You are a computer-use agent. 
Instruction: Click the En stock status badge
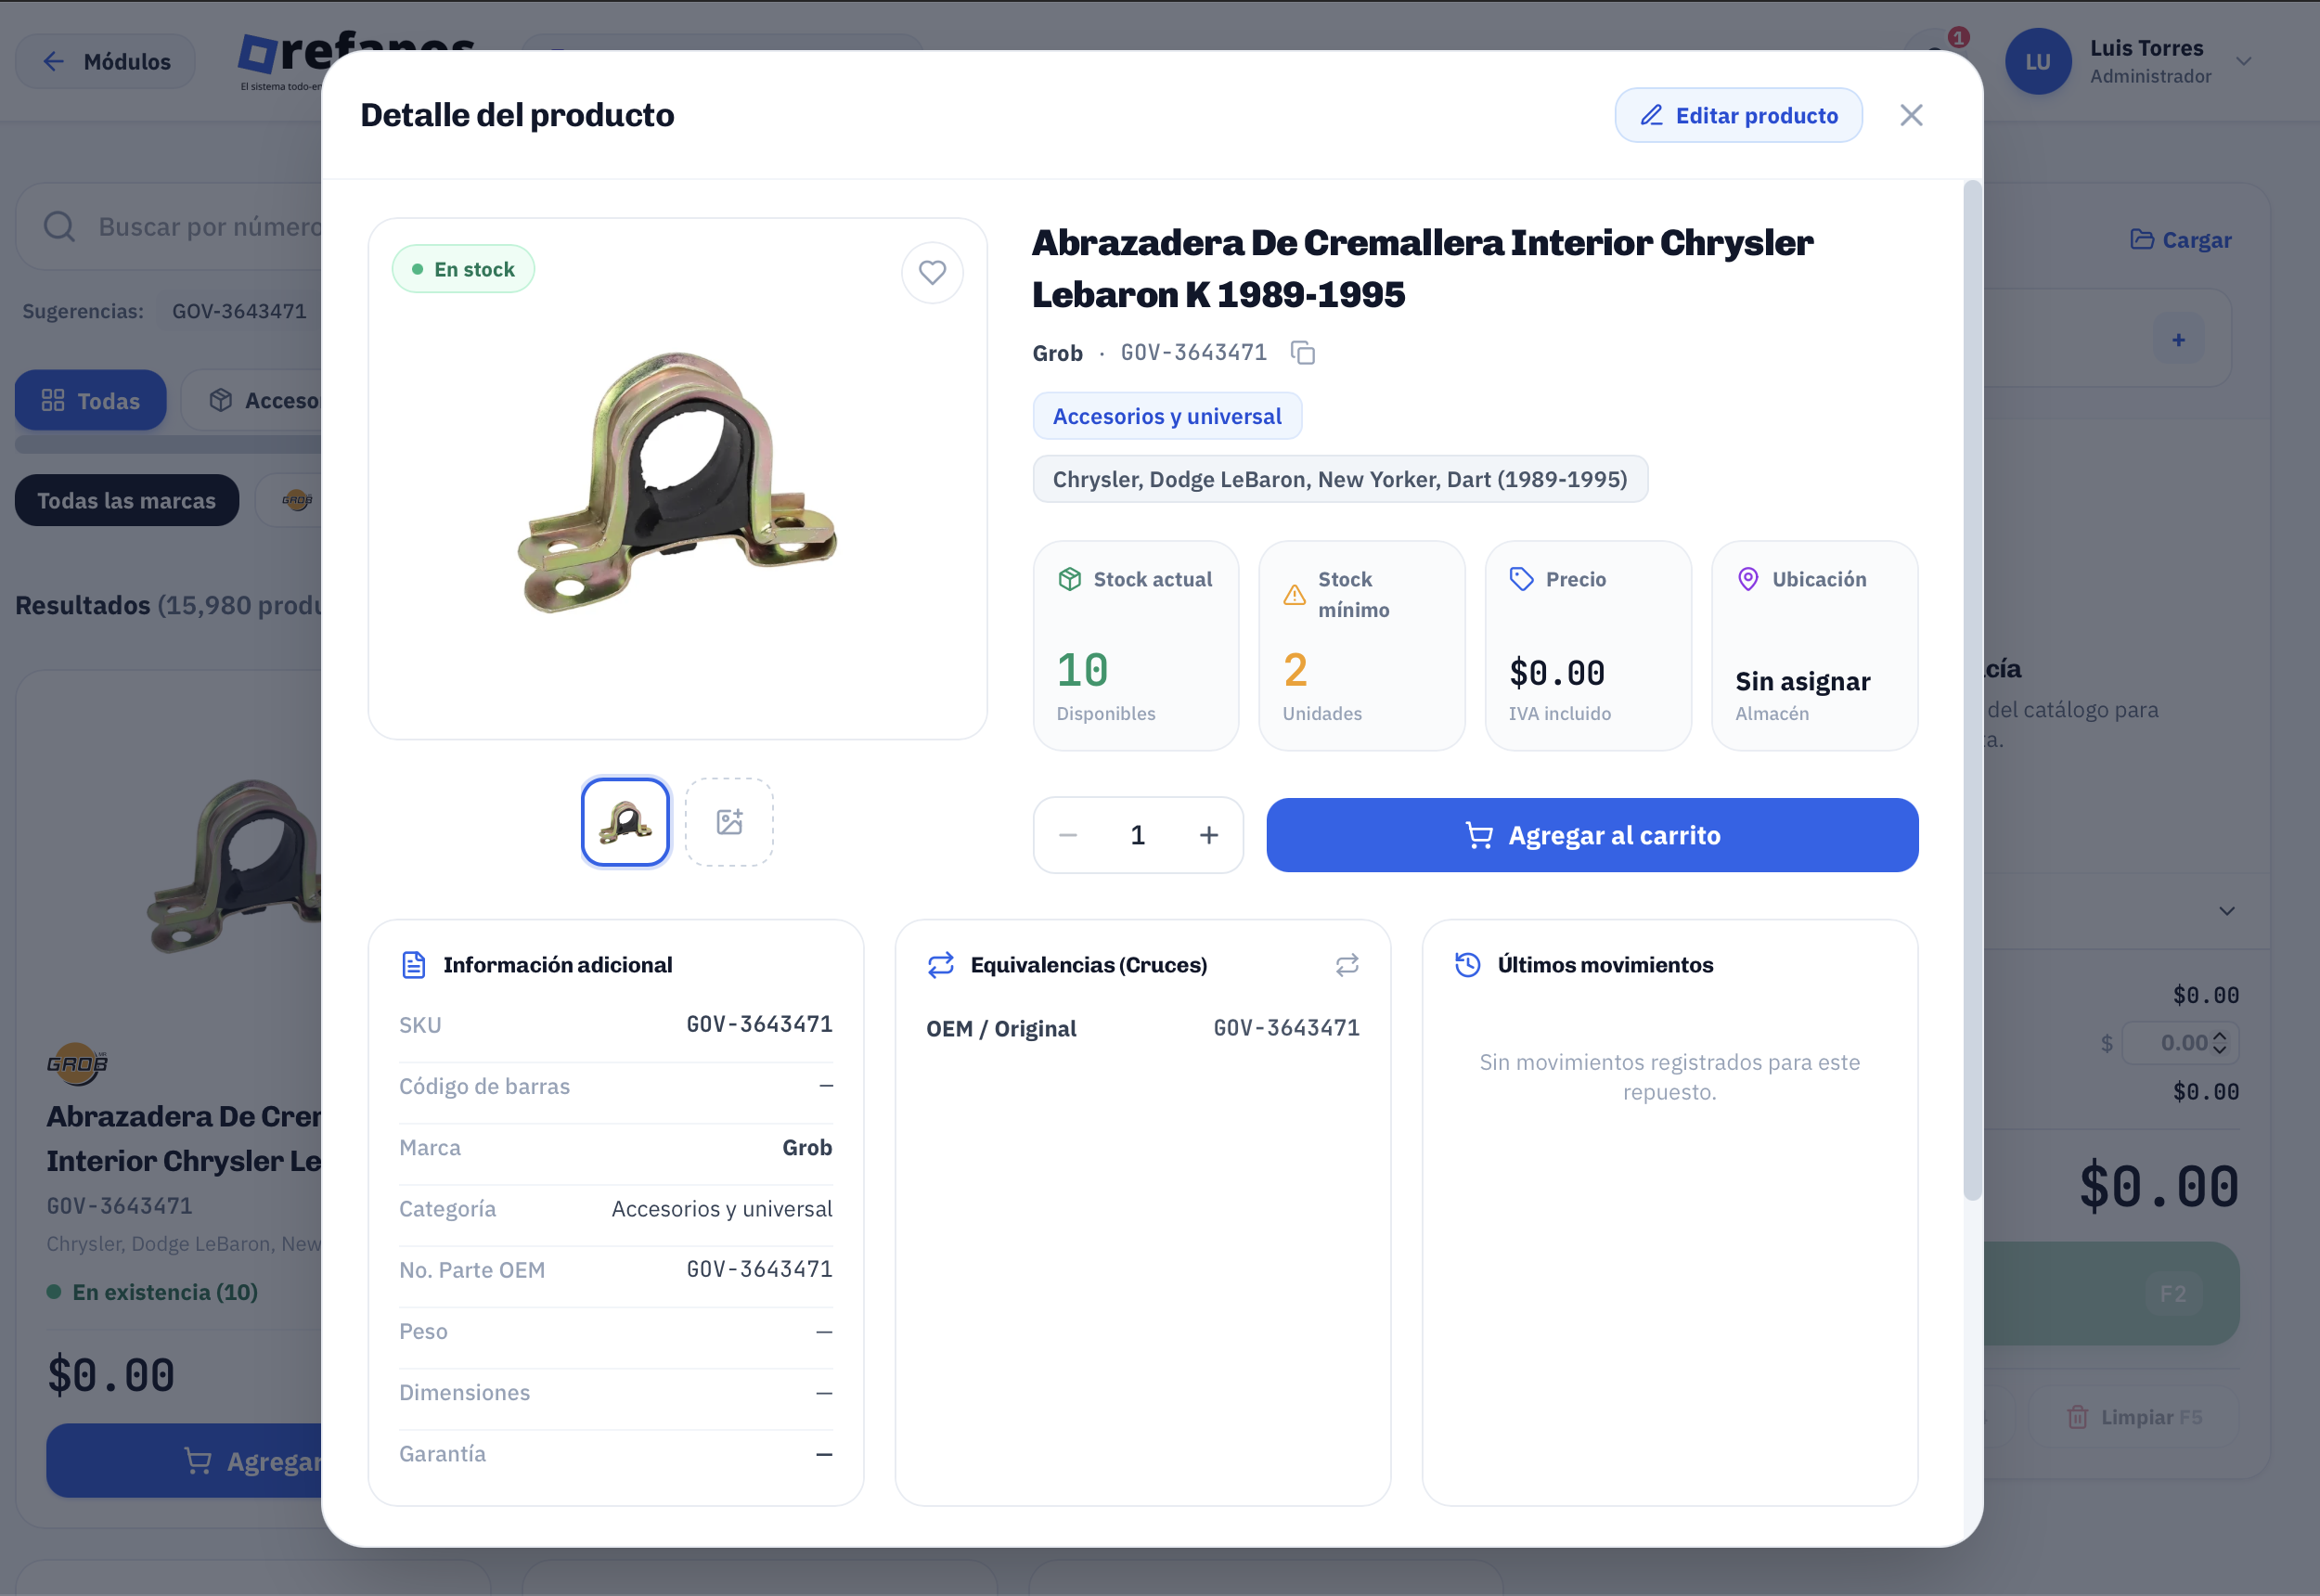pos(463,269)
